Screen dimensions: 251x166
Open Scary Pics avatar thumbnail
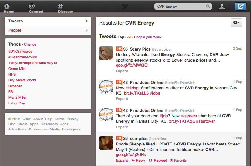(106, 54)
